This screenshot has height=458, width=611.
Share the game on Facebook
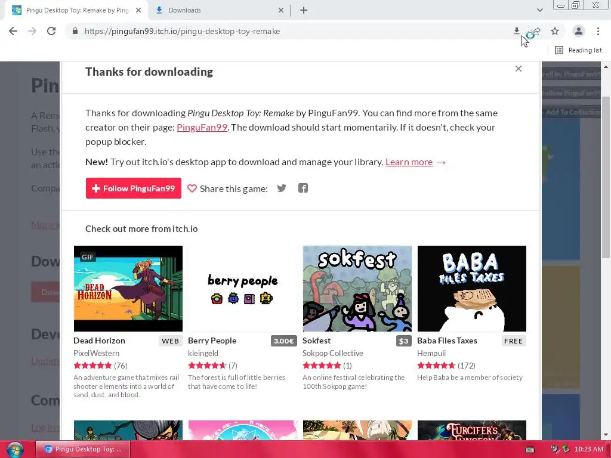pyautogui.click(x=303, y=188)
